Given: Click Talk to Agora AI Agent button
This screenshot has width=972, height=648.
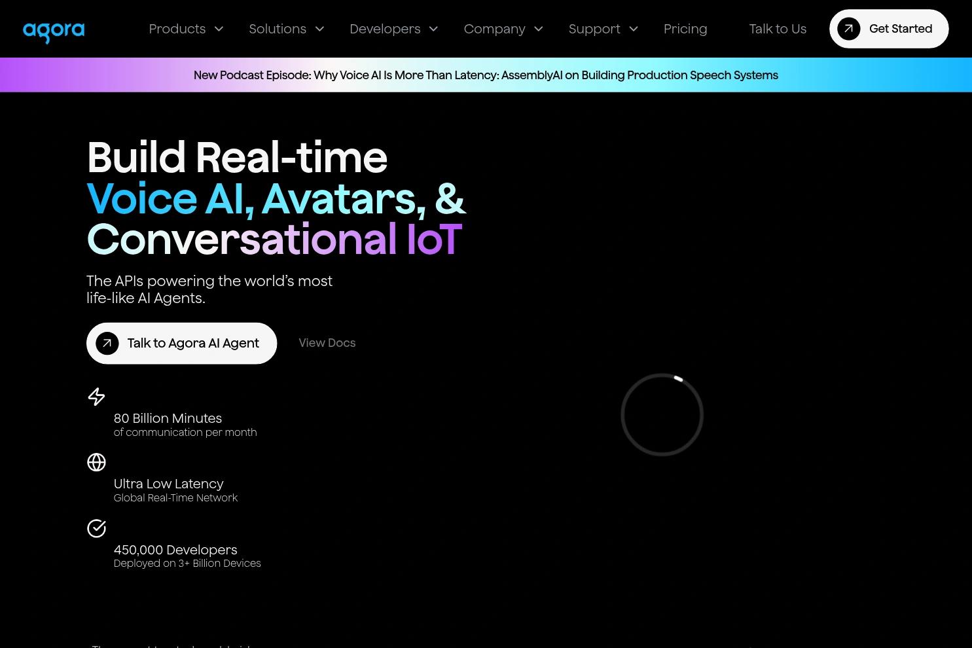Looking at the screenshot, I should (x=181, y=343).
